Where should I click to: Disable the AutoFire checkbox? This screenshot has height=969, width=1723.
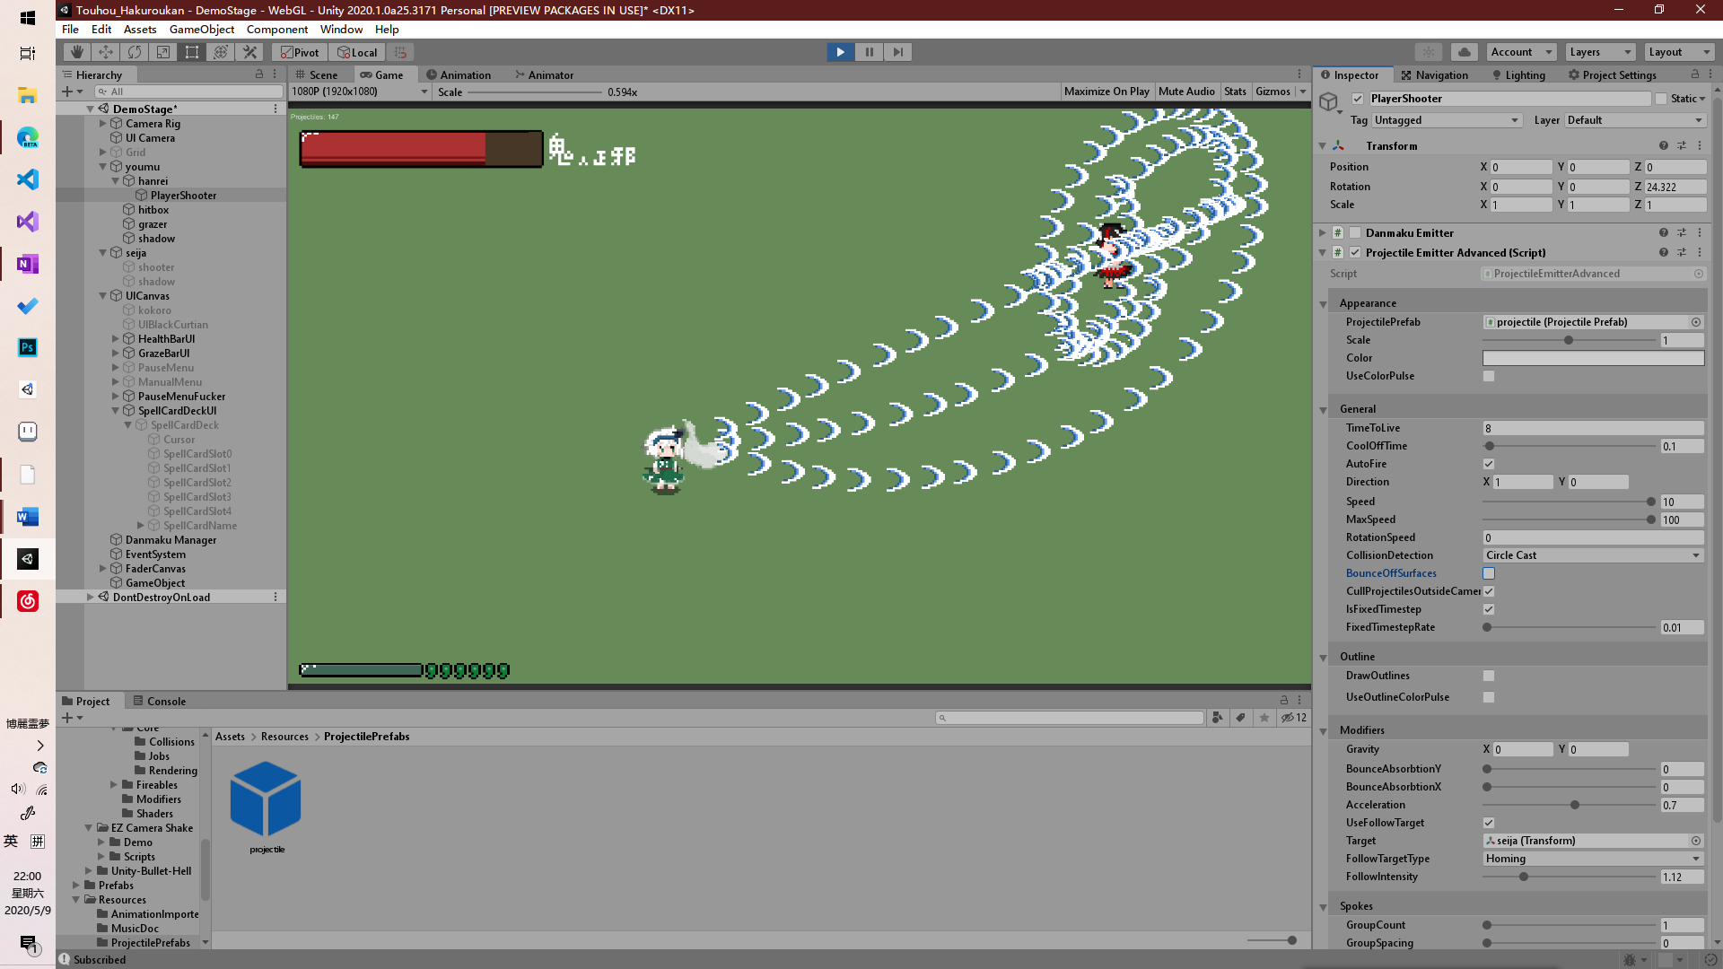(x=1488, y=464)
